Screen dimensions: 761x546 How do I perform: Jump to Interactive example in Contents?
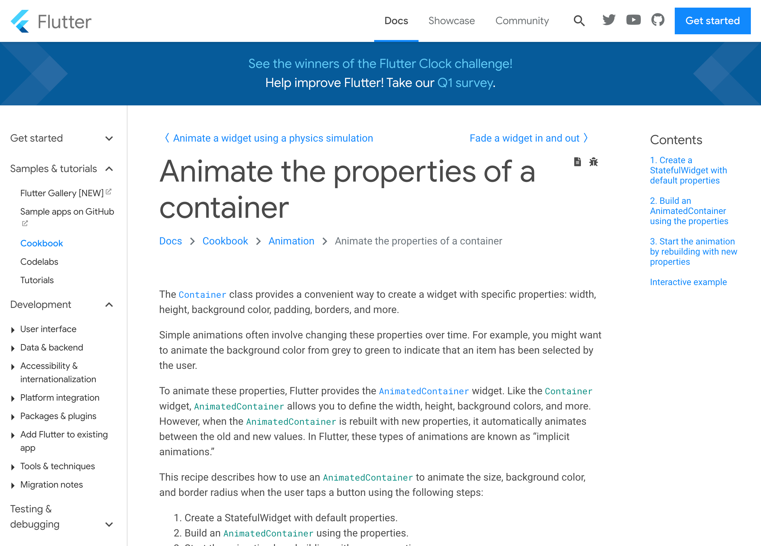point(688,282)
